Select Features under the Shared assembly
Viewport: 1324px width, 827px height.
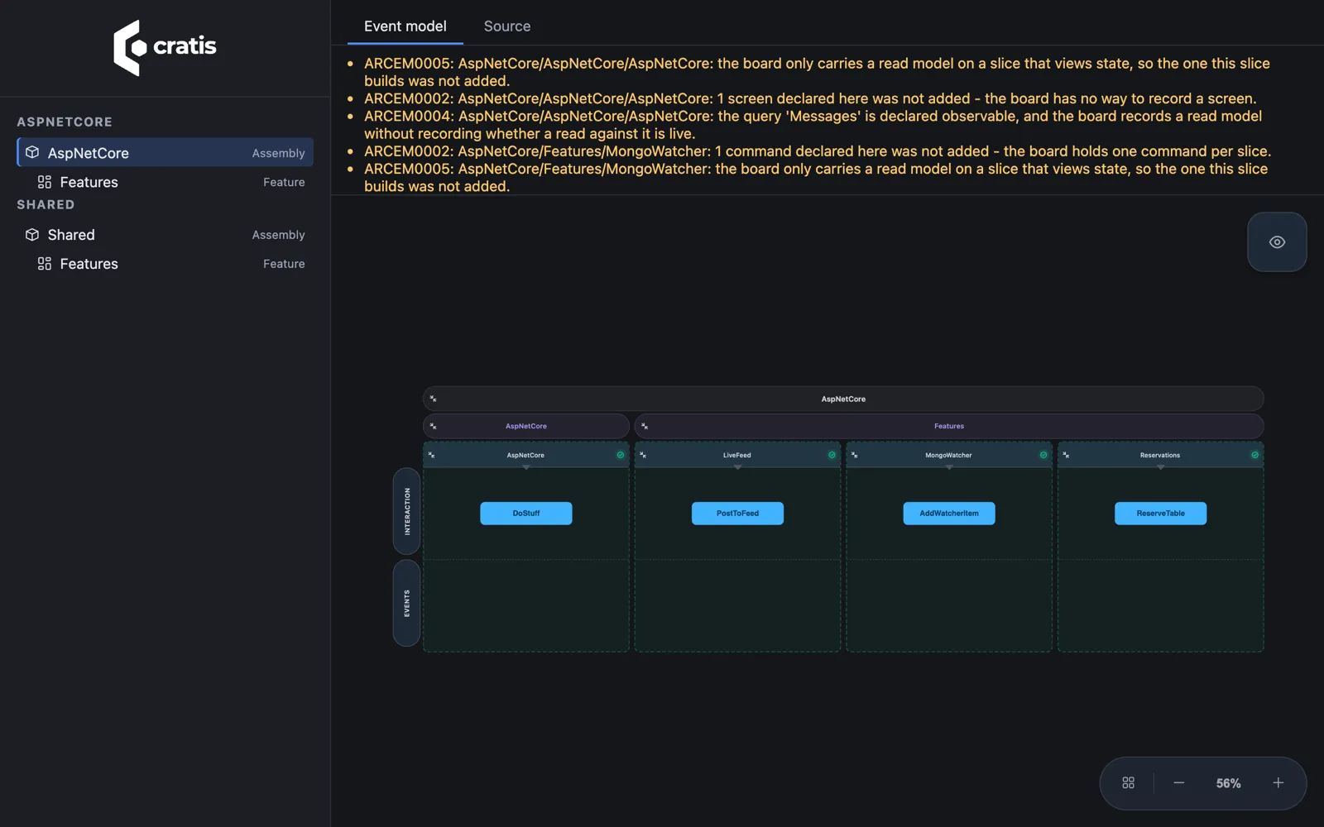coord(165,264)
